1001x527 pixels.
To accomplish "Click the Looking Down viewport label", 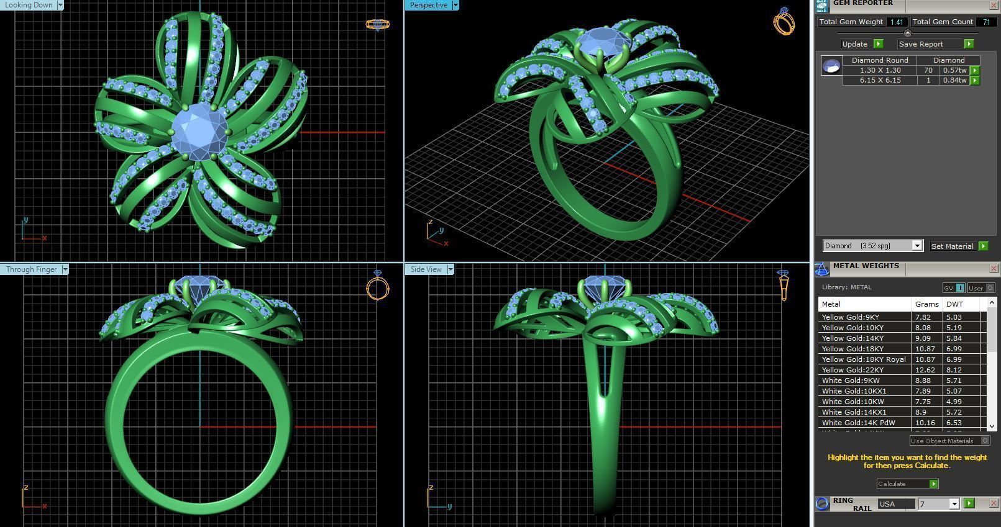I will click(29, 5).
